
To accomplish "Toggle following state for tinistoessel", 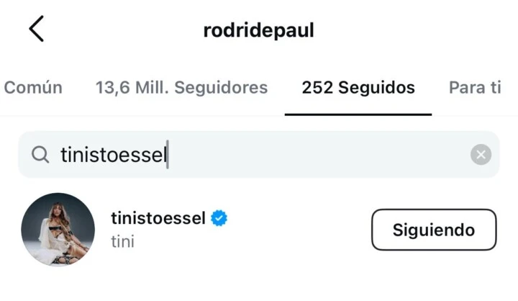I will click(434, 230).
